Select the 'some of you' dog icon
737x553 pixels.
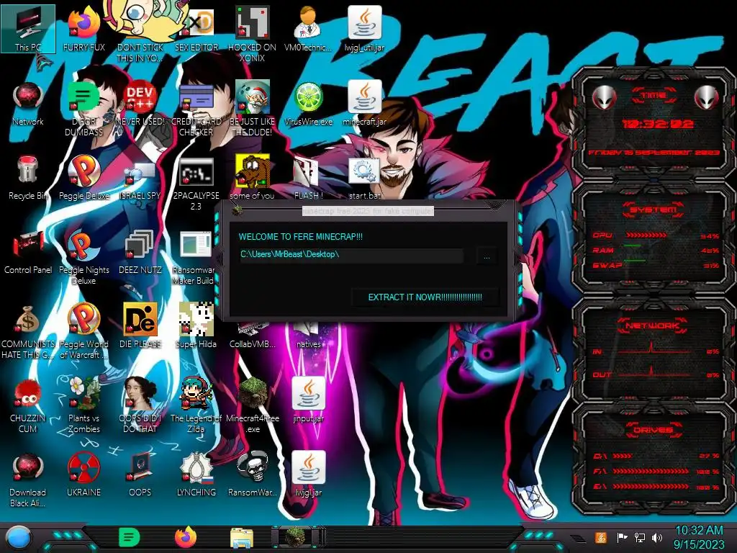(253, 178)
